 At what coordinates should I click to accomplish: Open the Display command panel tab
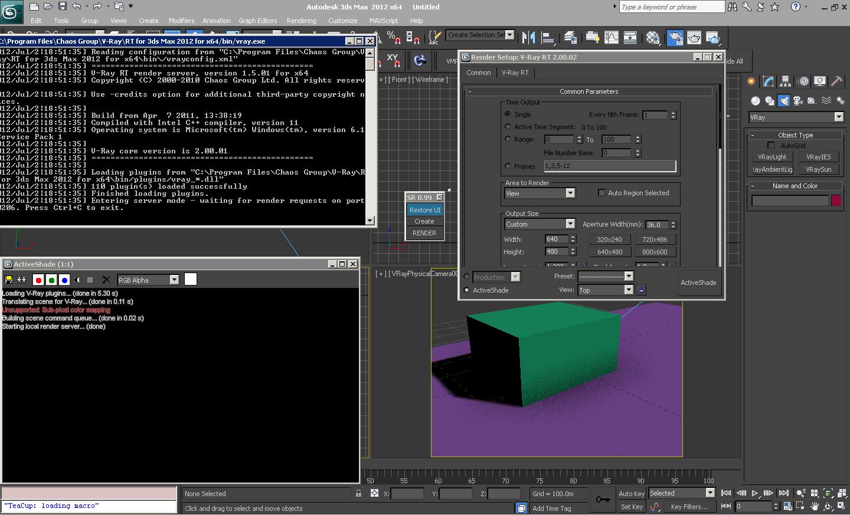coord(820,81)
